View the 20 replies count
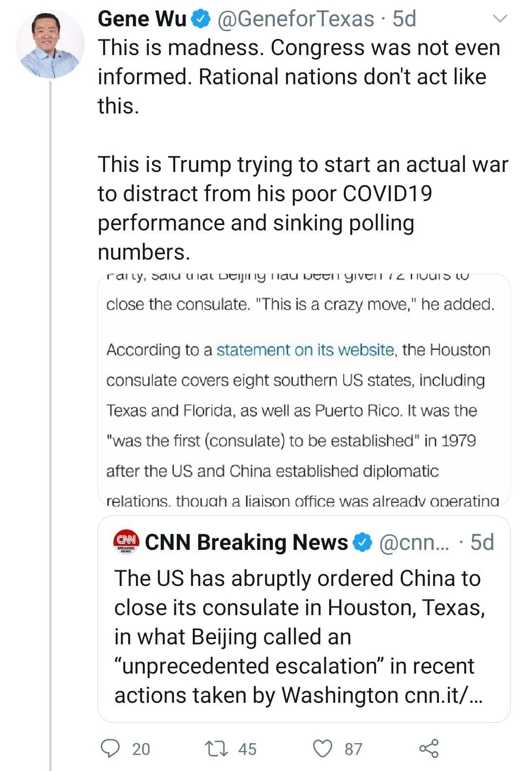Viewport: 526px width, 771px height. tap(141, 749)
